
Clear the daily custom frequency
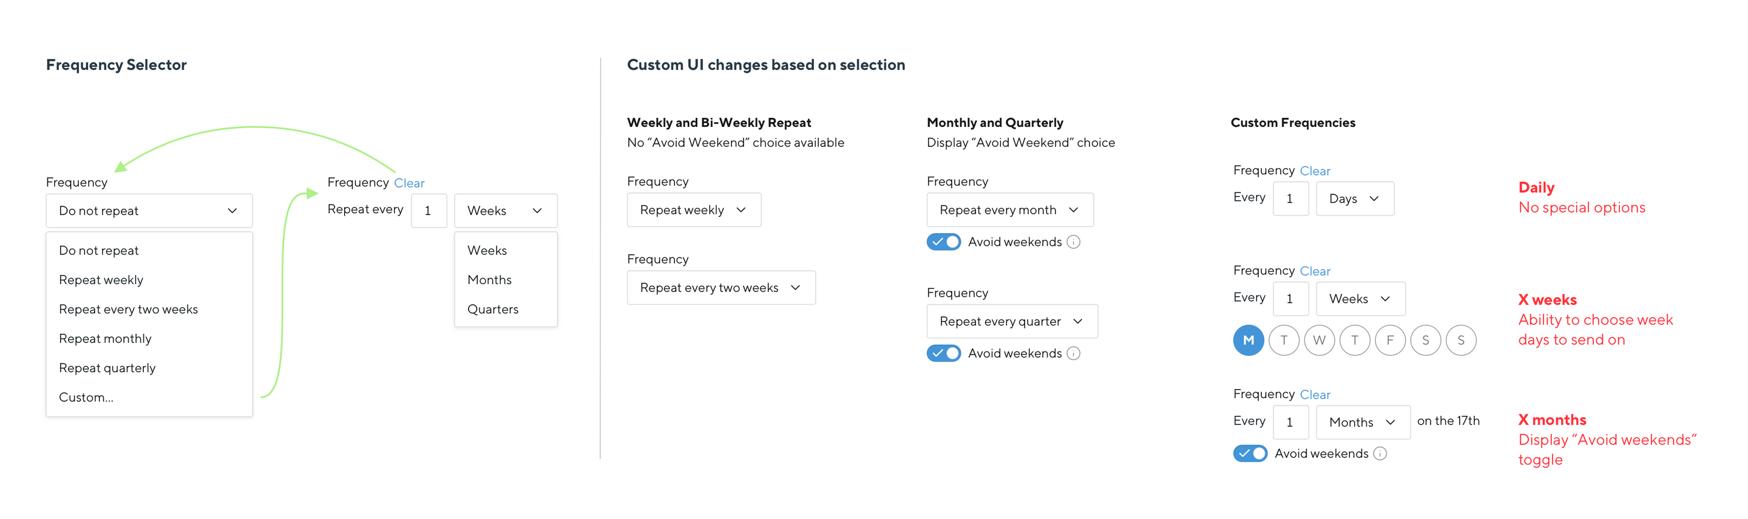pos(1315,171)
